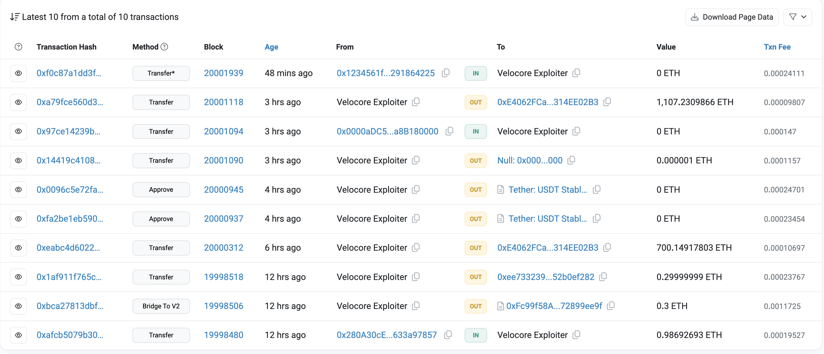This screenshot has height=354, width=824.
Task: Toggle eye preview for transaction 0x14419c4108
Action: click(x=18, y=160)
